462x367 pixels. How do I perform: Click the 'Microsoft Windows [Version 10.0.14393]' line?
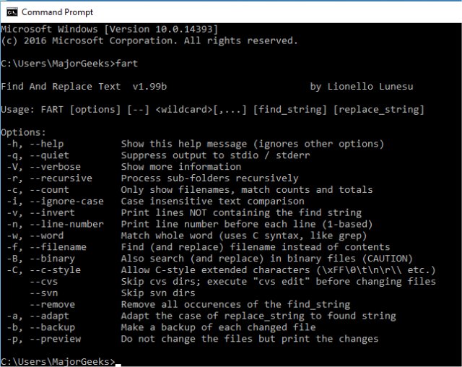(110, 29)
